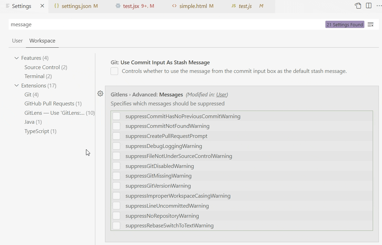This screenshot has height=245, width=382.
Task: Enable suppressImproperWorkspaceCasingWarning
Action: [116, 196]
